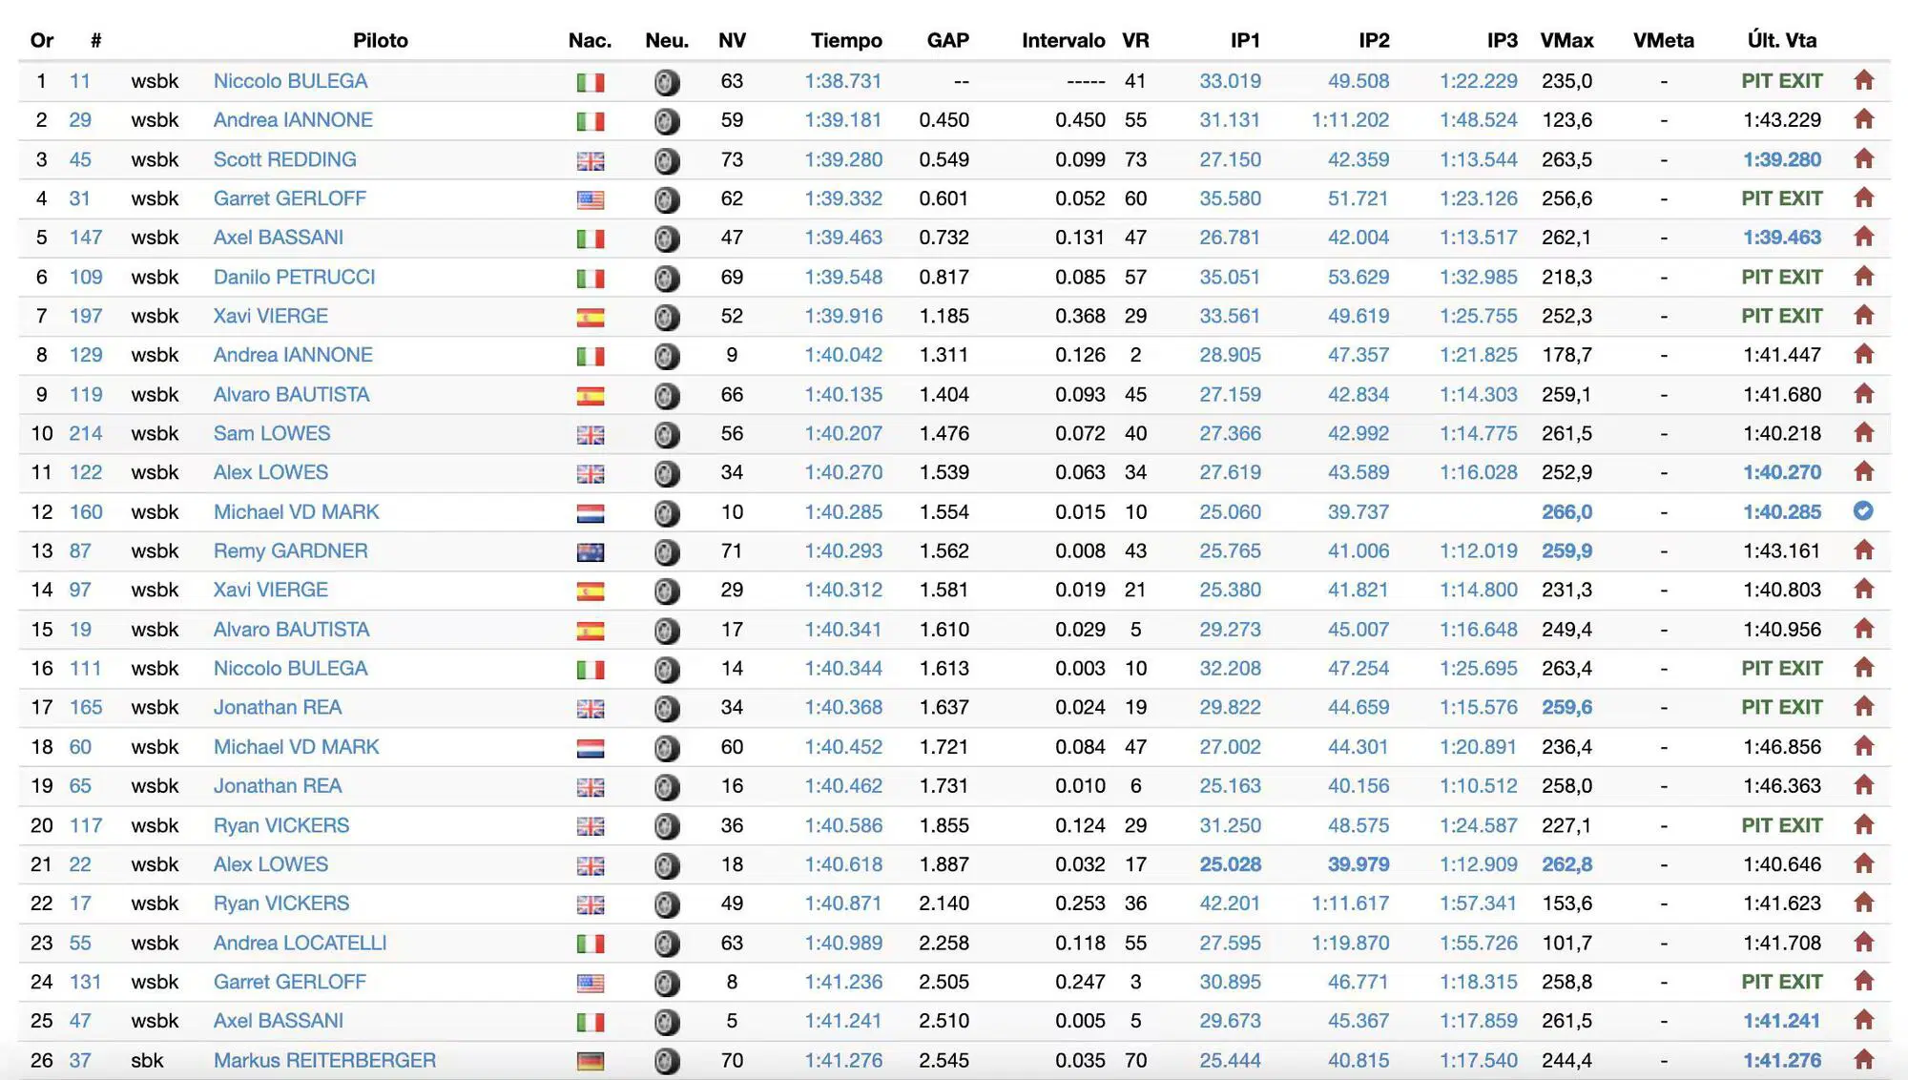Click the tyre icon in Sam LOWES's row
Viewport: 1908px width, 1080px height.
pos(667,434)
